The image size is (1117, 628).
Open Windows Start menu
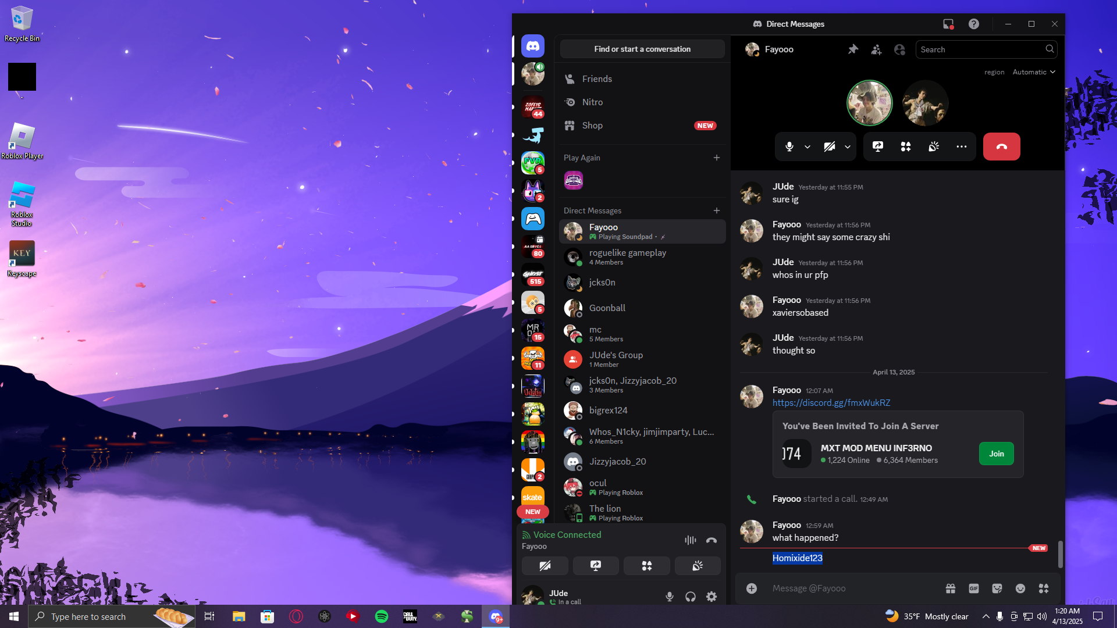tap(14, 616)
